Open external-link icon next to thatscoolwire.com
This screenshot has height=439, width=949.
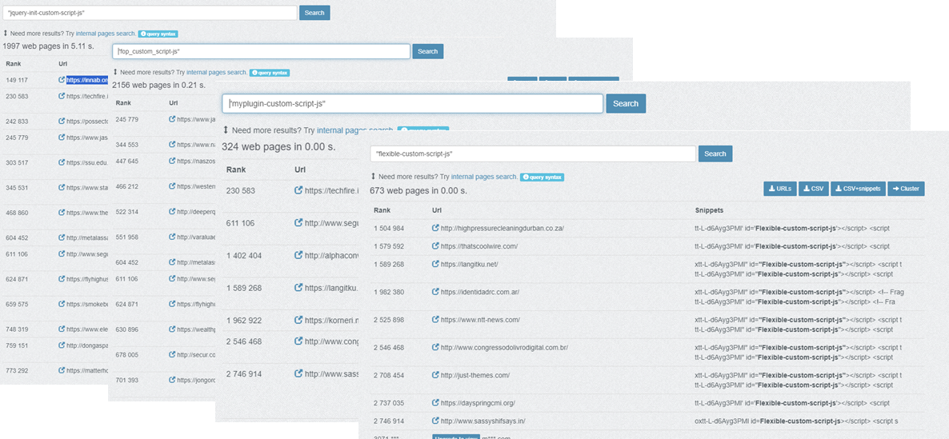coord(436,246)
